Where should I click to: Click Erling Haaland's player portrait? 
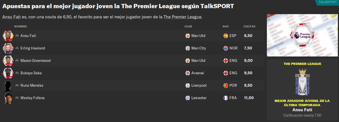tap(8, 48)
